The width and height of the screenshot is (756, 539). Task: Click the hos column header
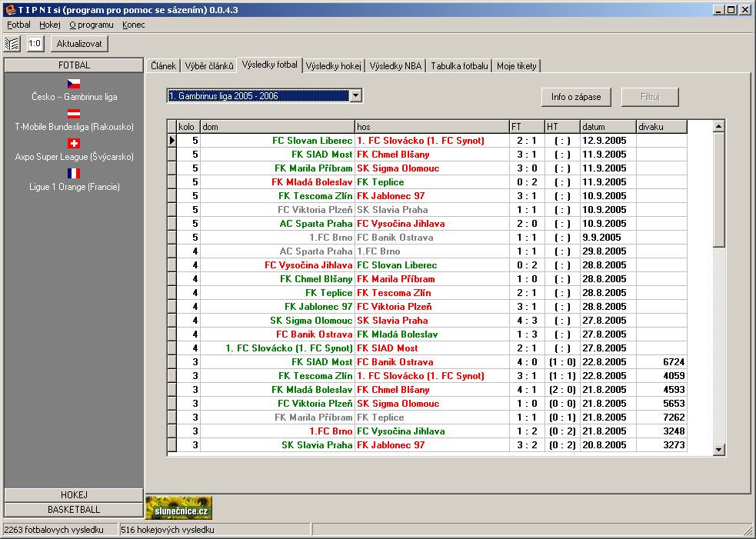coord(432,127)
